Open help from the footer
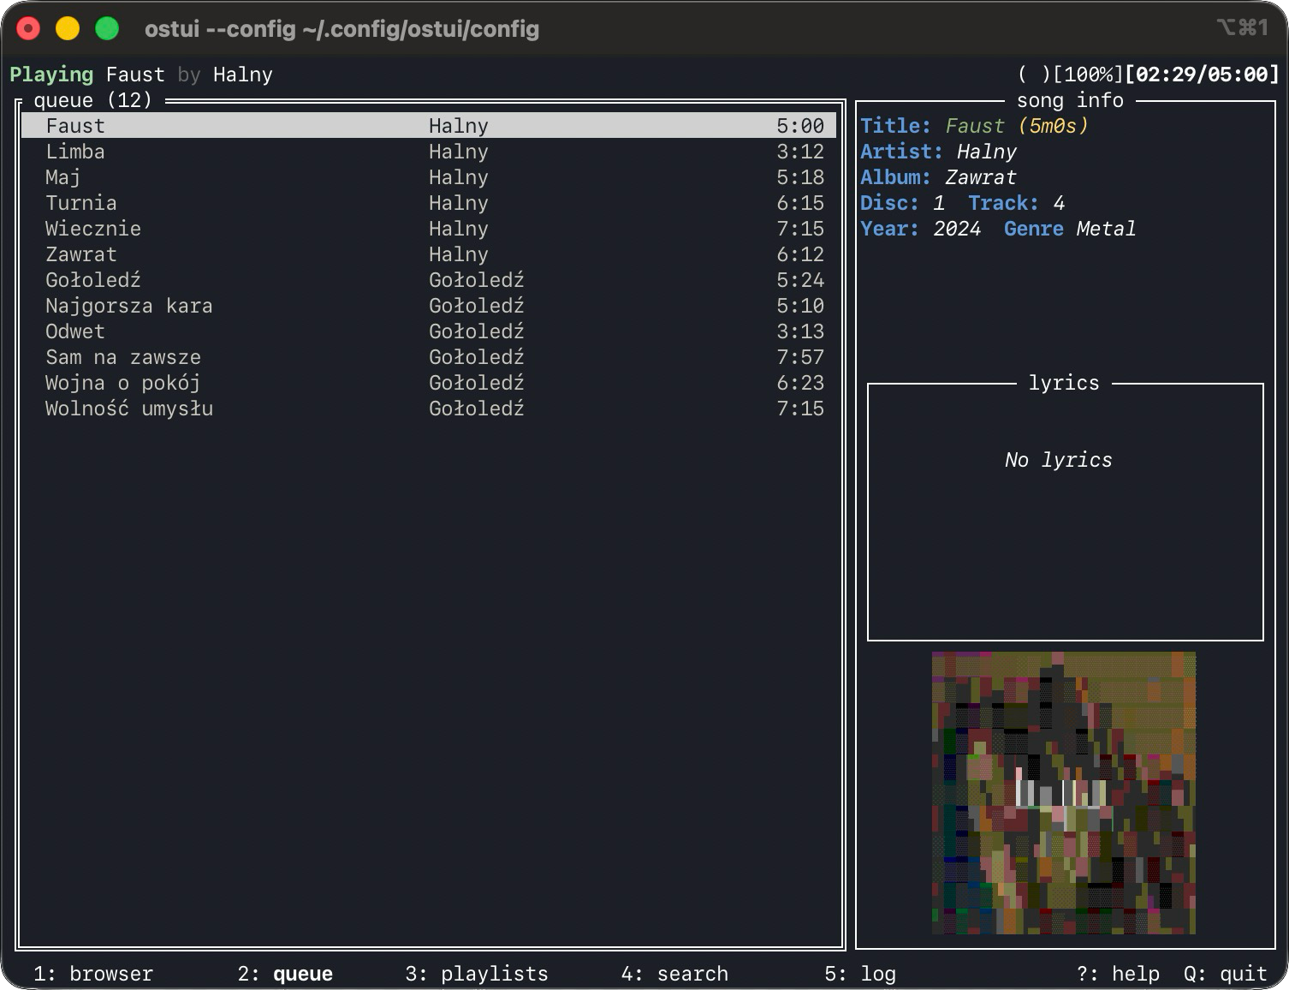The height and width of the screenshot is (990, 1289). (1117, 974)
